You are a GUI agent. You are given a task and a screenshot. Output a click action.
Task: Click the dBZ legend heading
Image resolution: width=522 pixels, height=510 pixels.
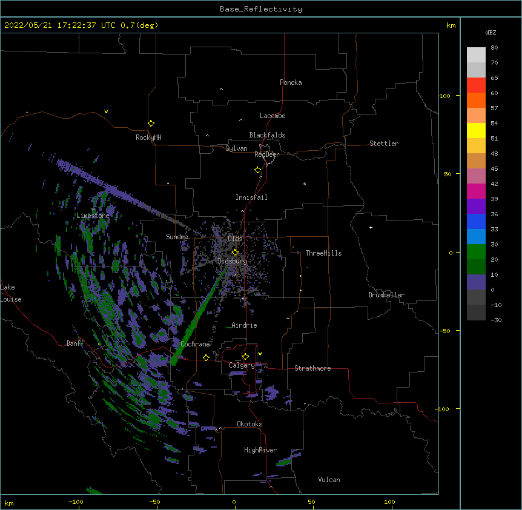click(491, 32)
